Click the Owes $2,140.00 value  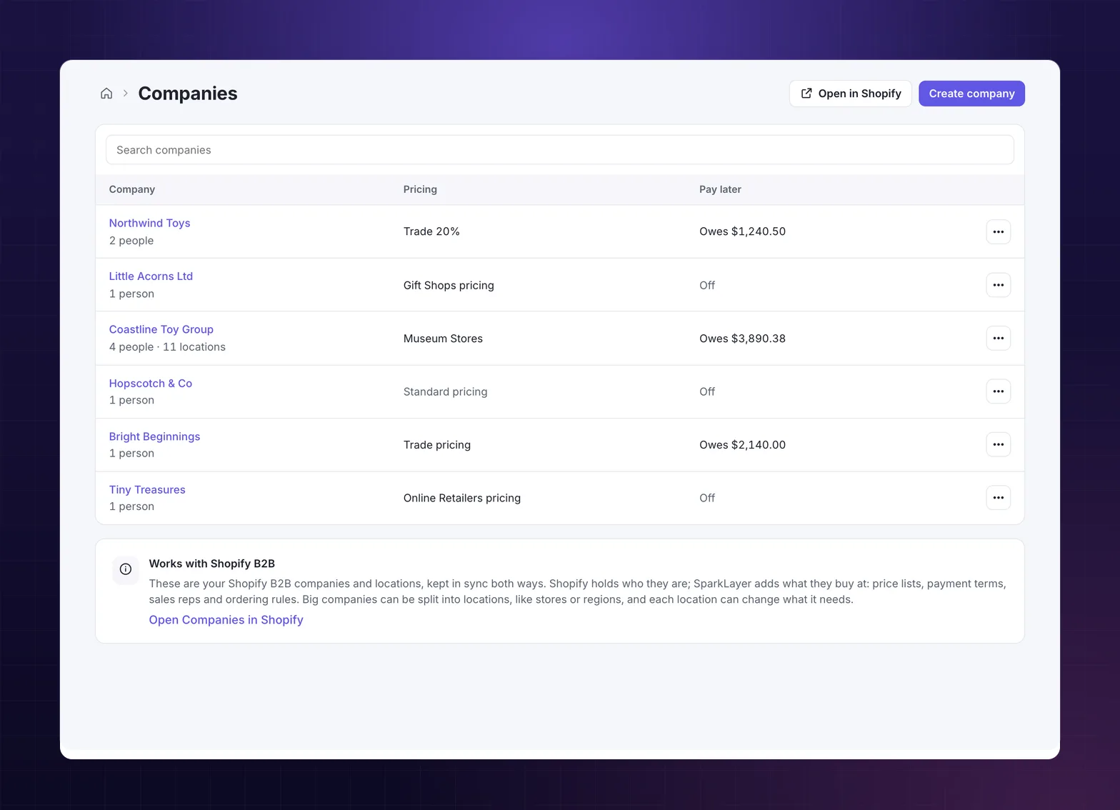[x=742, y=445]
